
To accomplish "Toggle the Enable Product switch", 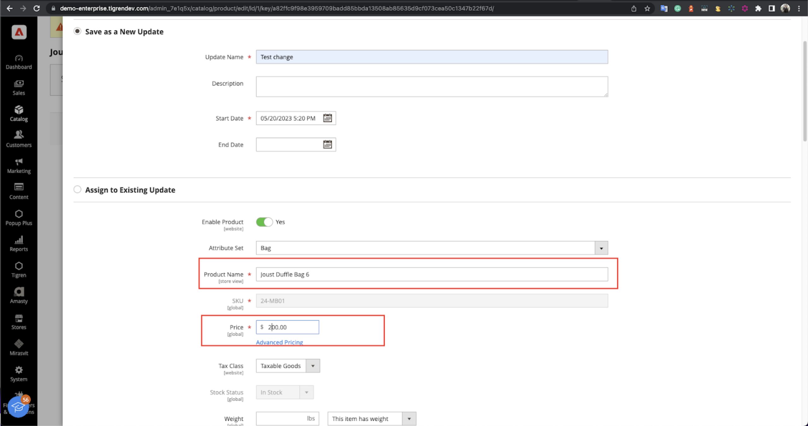I will (264, 222).
